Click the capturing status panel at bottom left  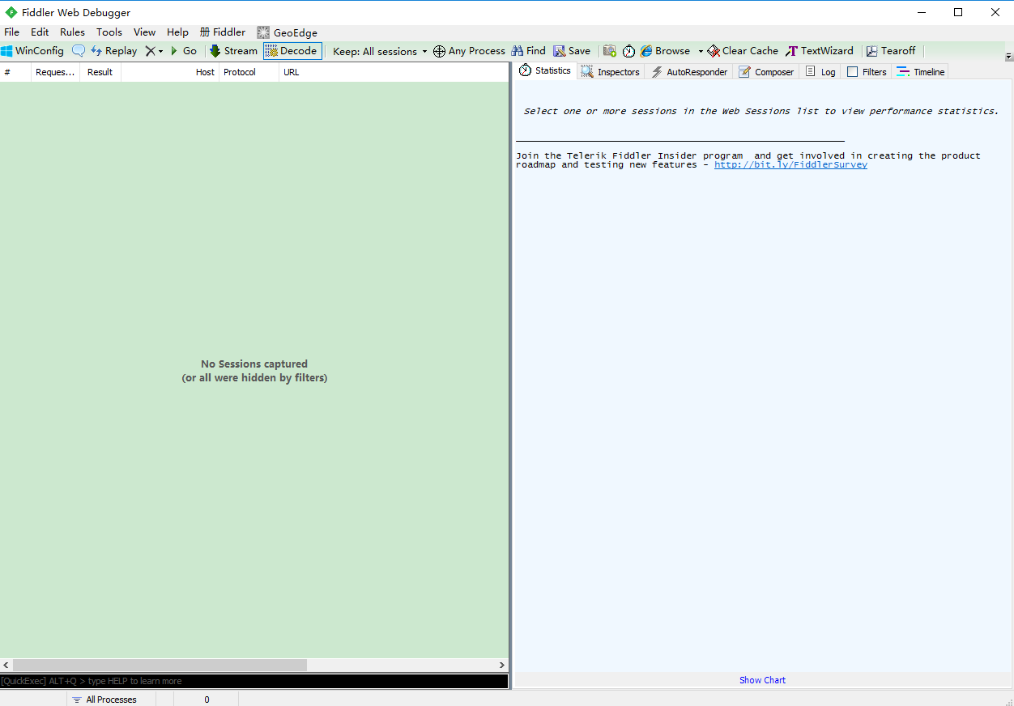[x=33, y=700]
